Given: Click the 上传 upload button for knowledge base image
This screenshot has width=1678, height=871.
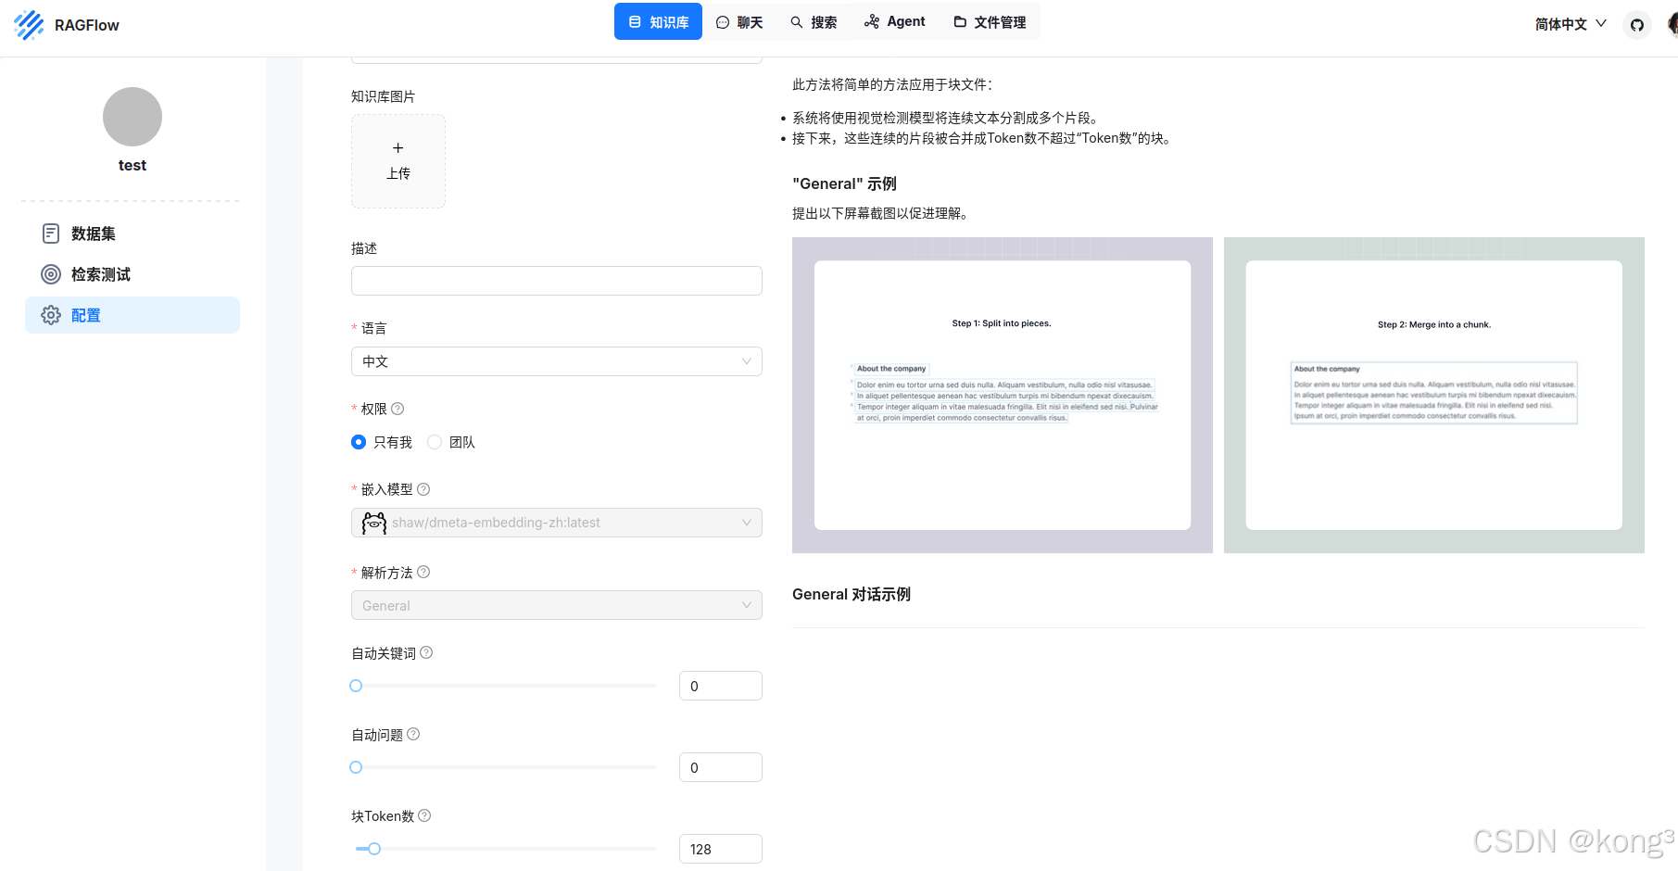Looking at the screenshot, I should [397, 160].
